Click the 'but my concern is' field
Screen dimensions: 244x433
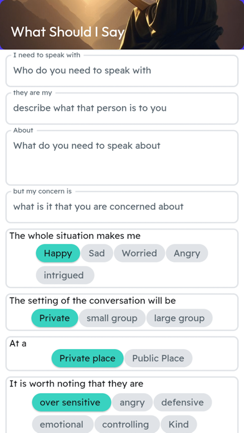coord(122,207)
